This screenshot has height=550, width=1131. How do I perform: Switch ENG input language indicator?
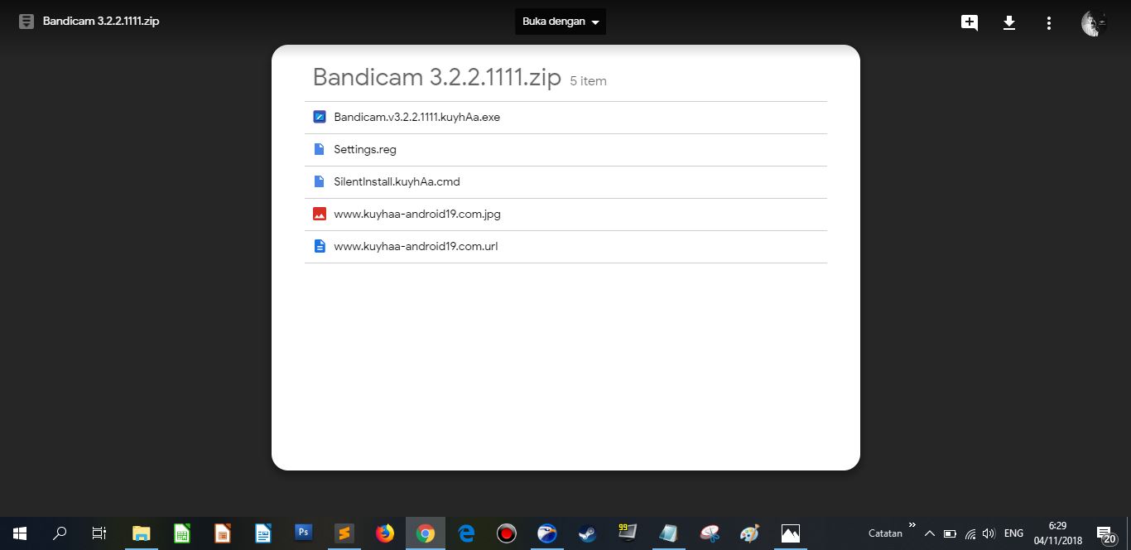pos(1013,533)
